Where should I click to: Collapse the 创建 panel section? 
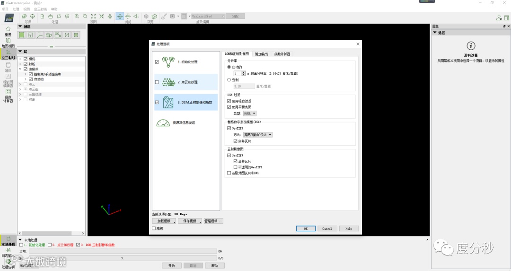20,26
